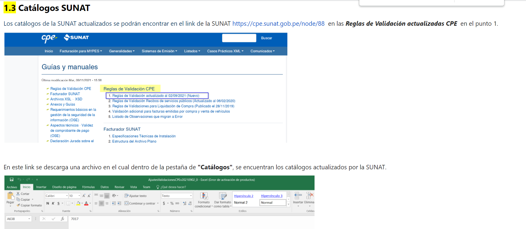Open Reglas de Validación actualizado al 02/09/2021 link
This screenshot has width=526, height=229.
pos(156,96)
